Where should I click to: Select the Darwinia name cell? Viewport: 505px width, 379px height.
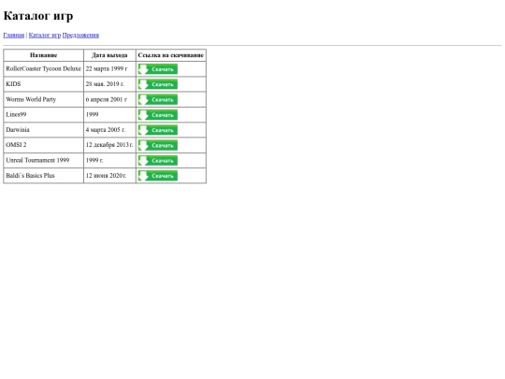click(x=43, y=130)
